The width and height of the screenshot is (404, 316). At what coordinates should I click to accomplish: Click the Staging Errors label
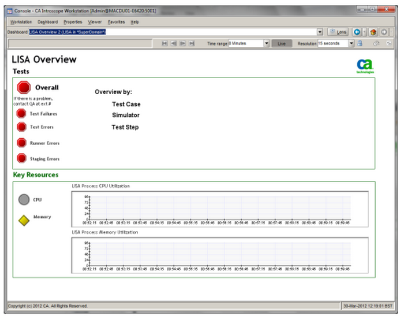(x=44, y=159)
